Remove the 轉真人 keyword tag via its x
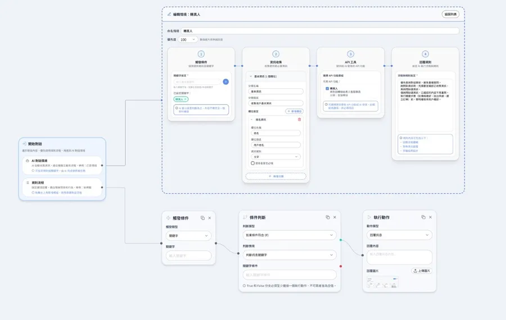 [185, 99]
